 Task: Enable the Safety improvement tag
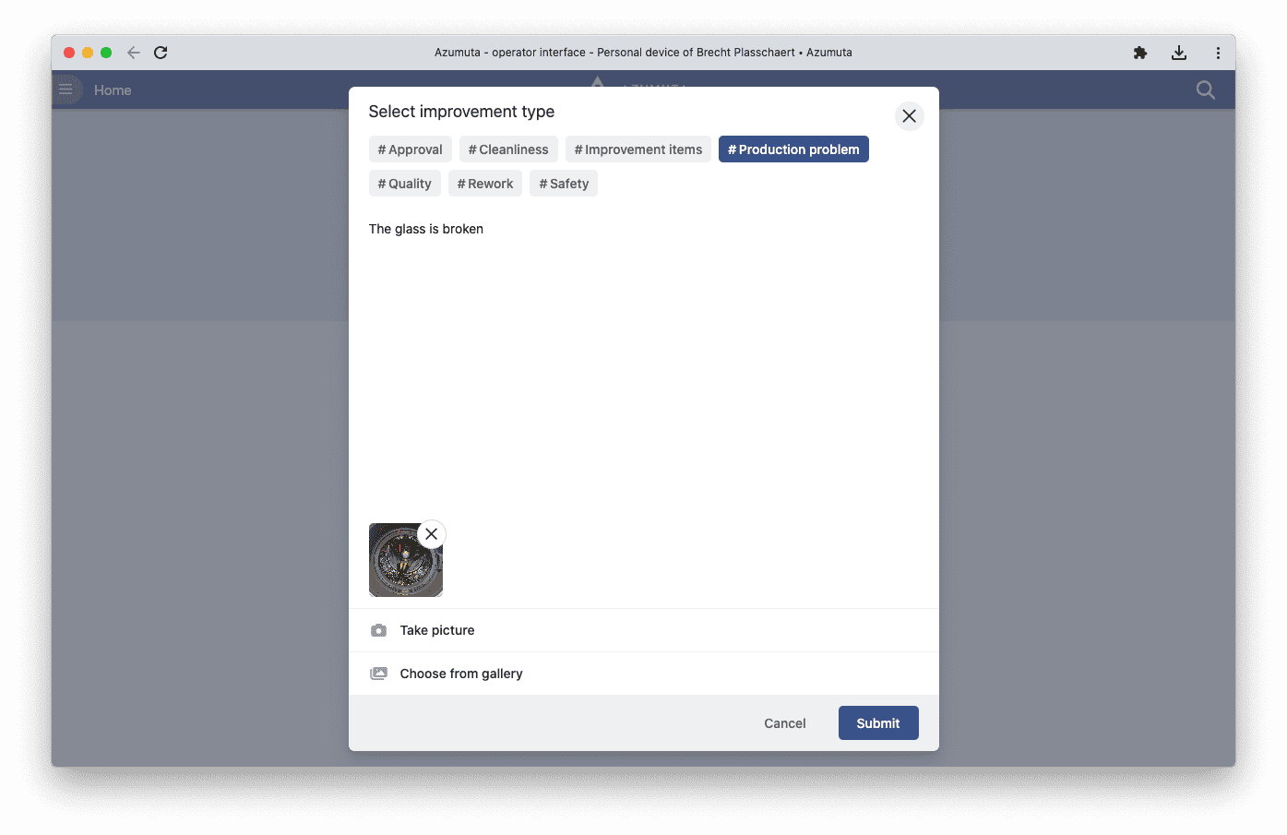[563, 183]
